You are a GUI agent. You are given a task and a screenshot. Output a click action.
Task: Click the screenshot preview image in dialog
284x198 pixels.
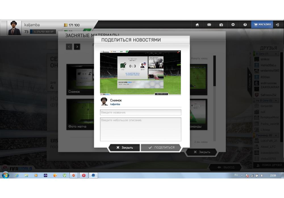[140, 73]
